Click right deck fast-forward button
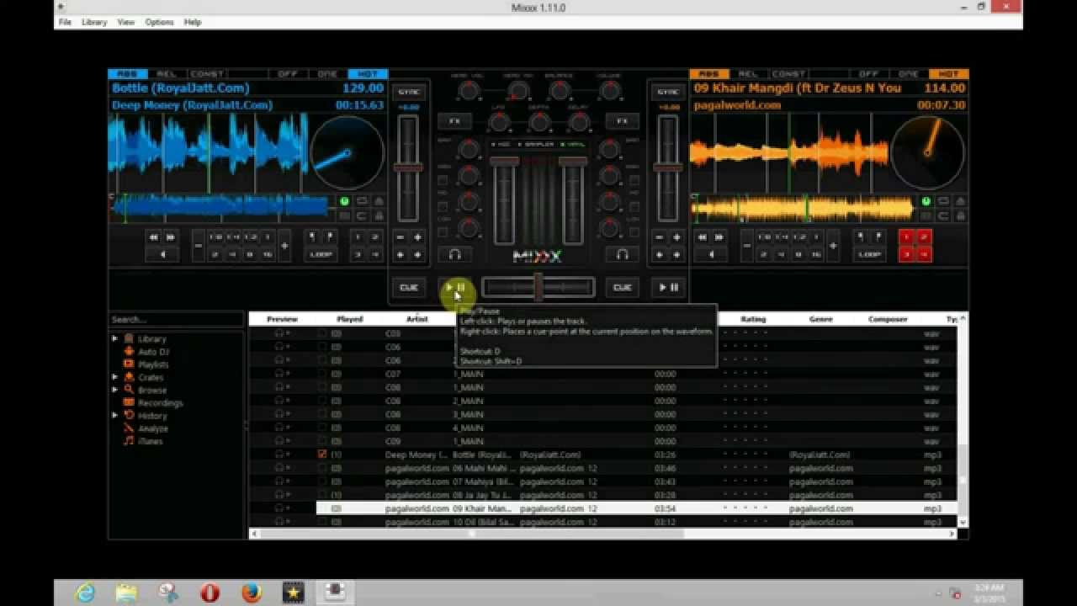The width and height of the screenshot is (1077, 606). pos(719,237)
